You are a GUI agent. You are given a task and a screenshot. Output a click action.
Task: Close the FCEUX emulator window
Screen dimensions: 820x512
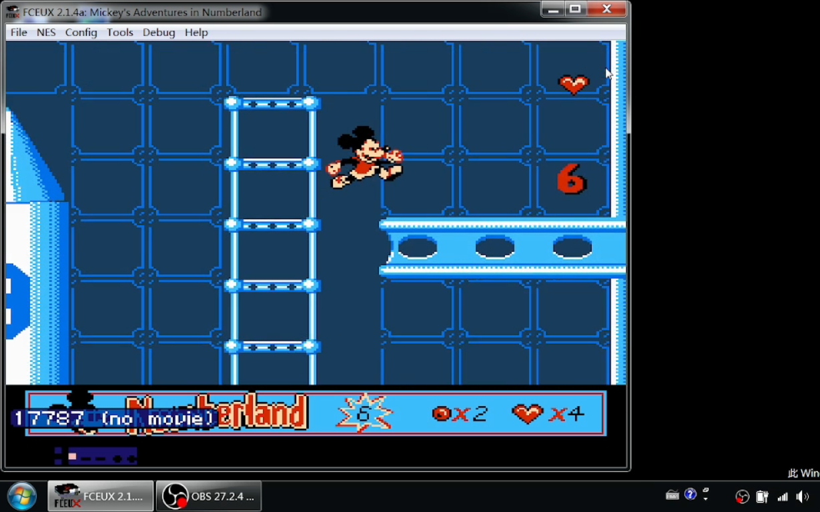[606, 9]
